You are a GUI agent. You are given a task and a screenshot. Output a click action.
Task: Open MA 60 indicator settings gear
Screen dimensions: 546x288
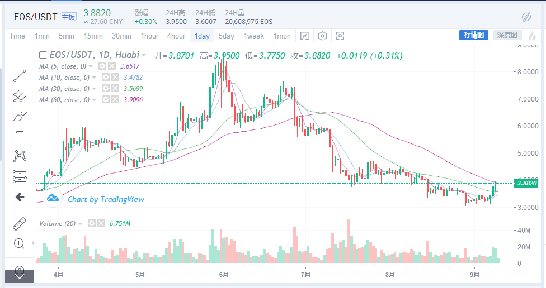(x=106, y=99)
